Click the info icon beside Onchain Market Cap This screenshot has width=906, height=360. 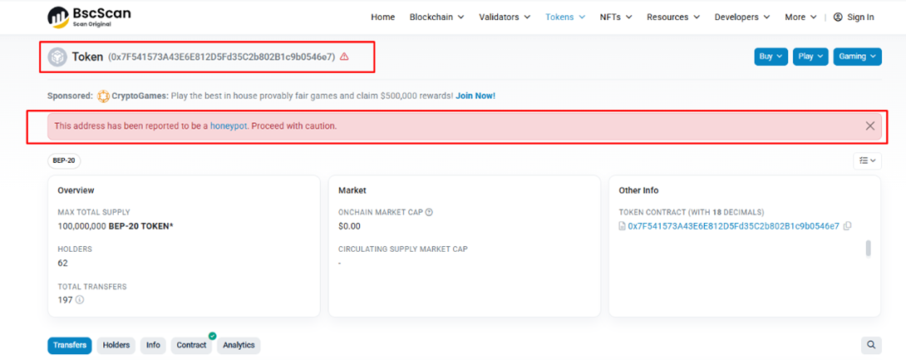click(429, 212)
